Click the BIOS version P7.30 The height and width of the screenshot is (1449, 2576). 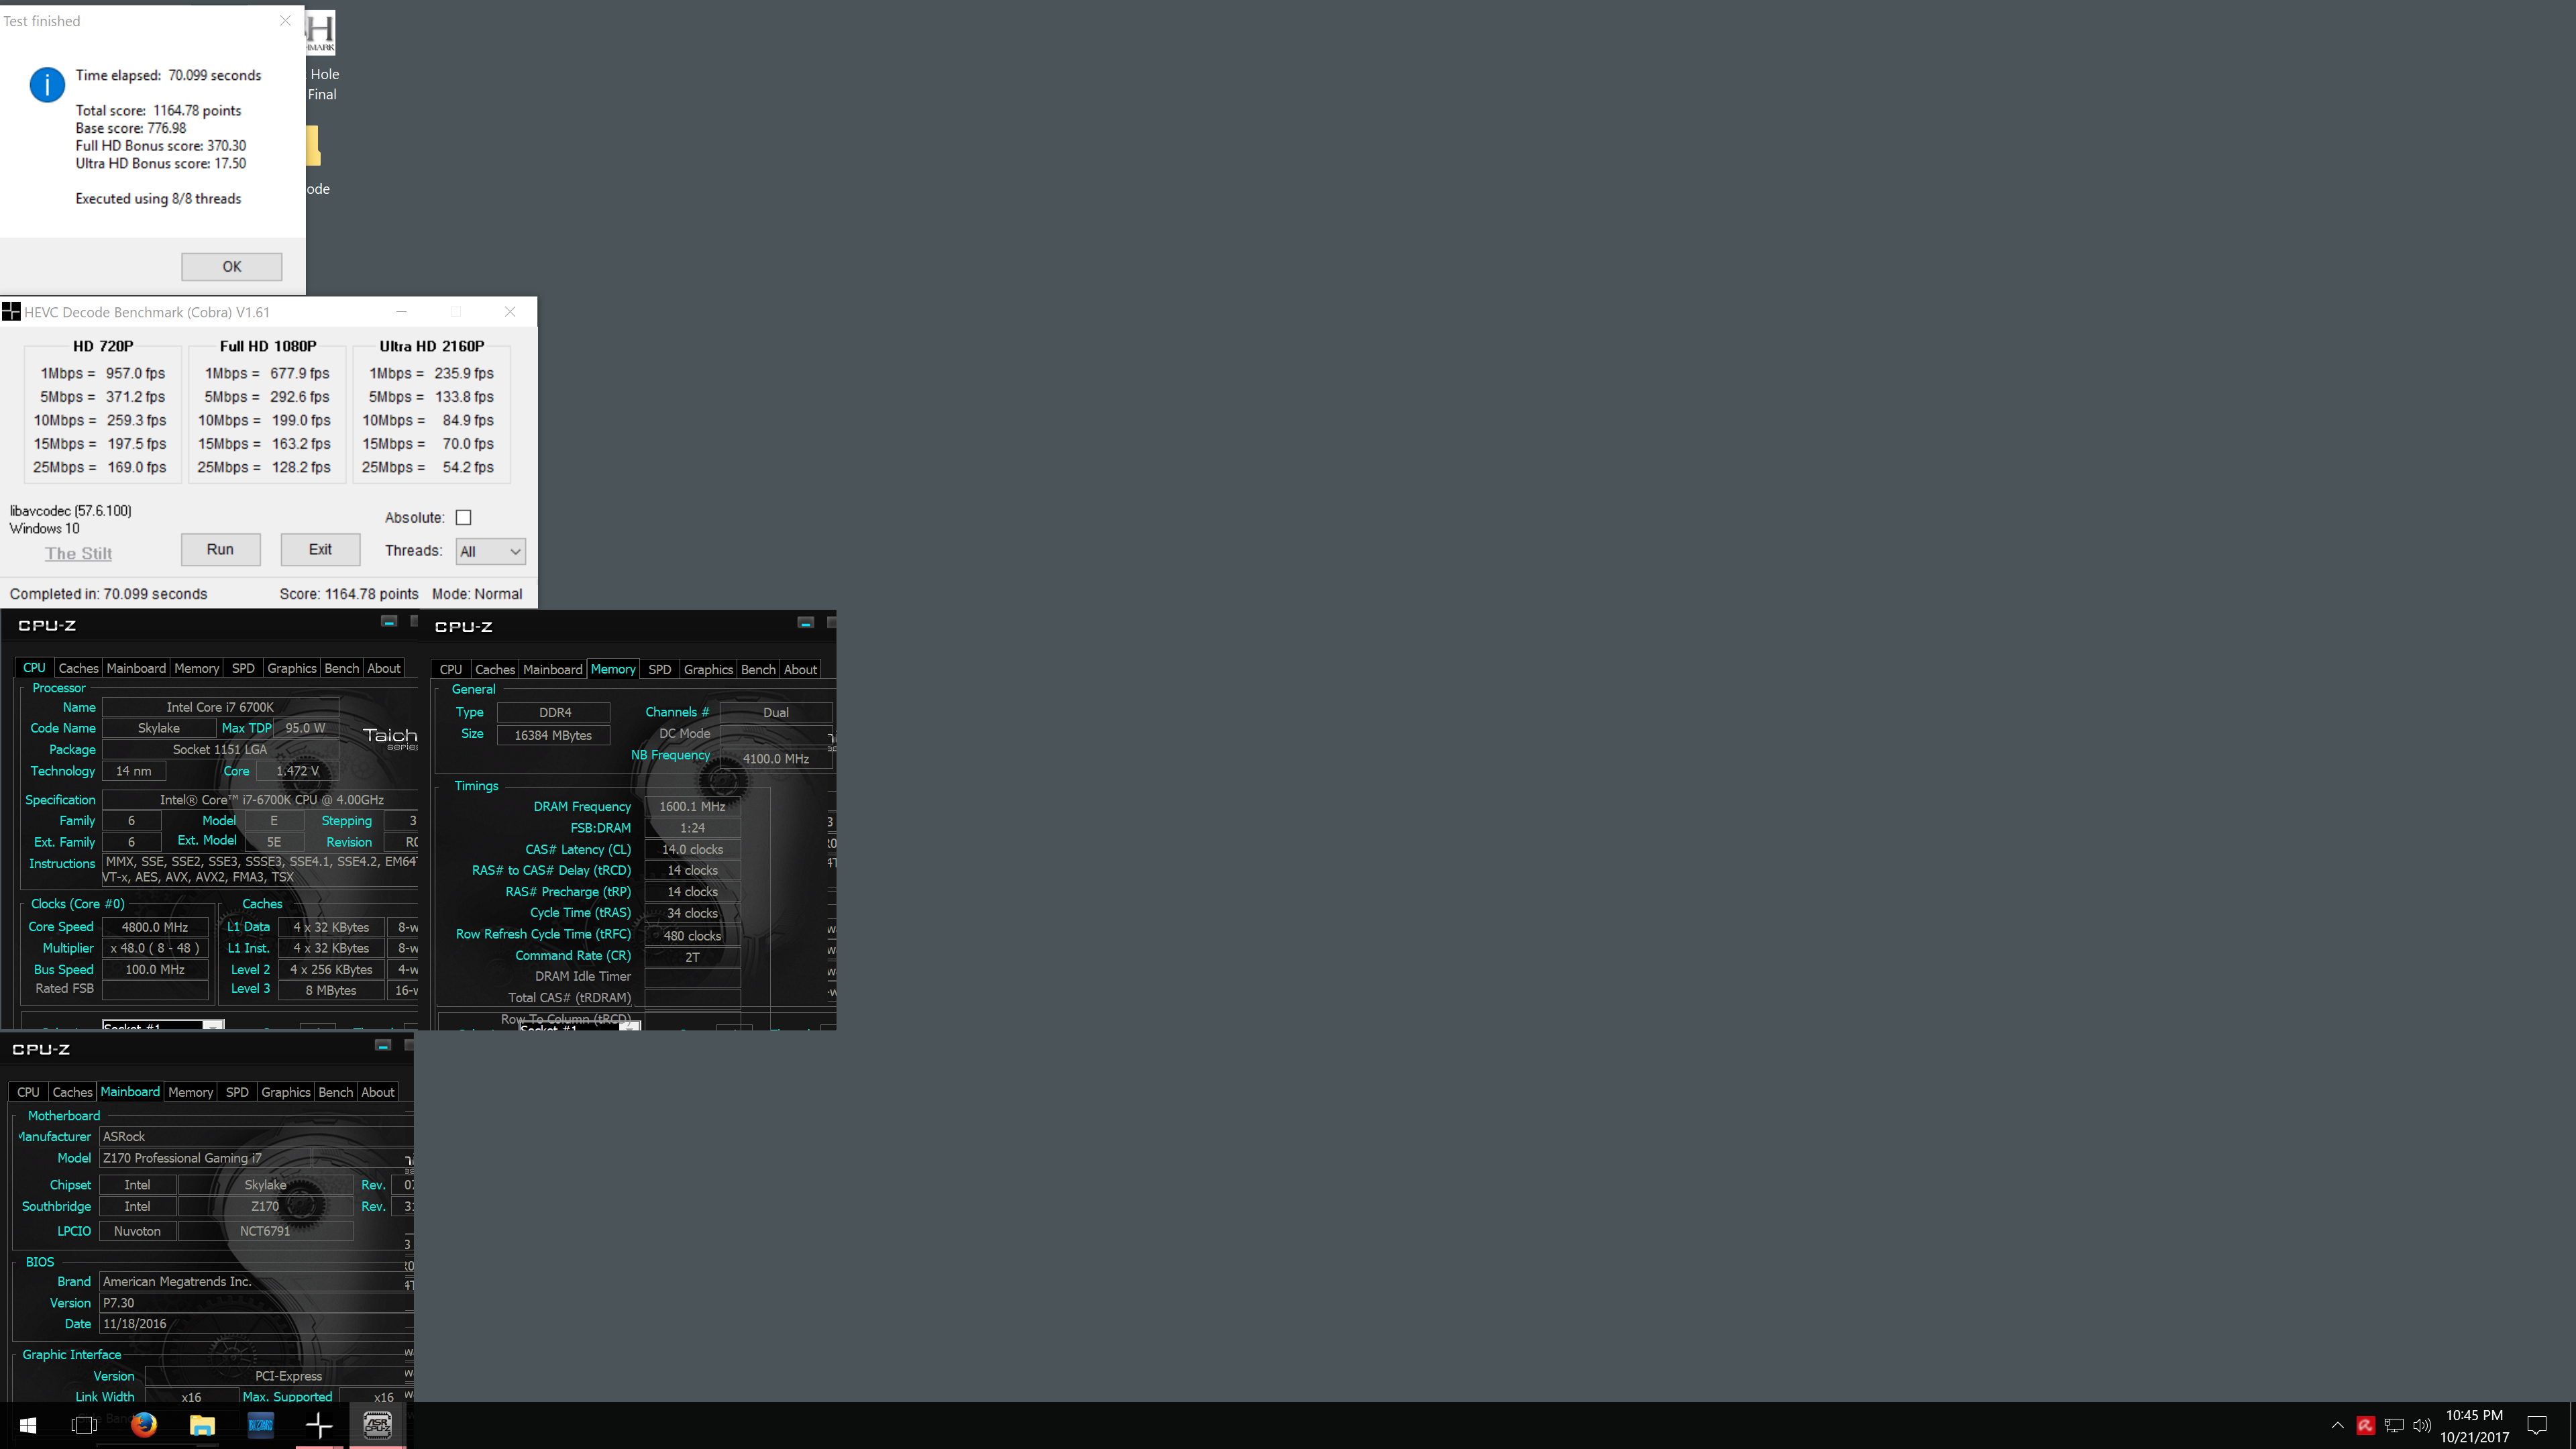[x=255, y=1303]
